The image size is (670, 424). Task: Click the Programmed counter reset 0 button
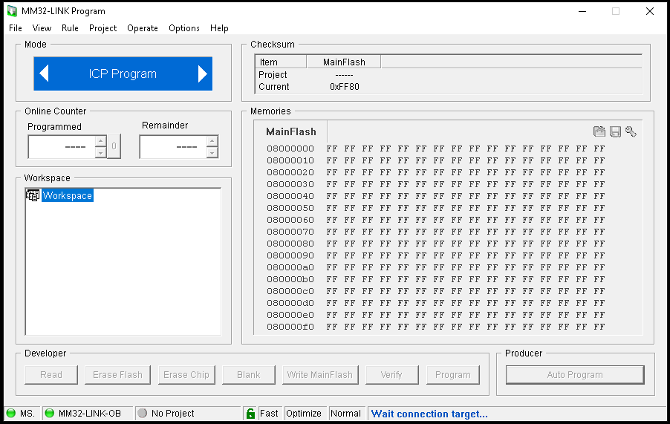[114, 146]
